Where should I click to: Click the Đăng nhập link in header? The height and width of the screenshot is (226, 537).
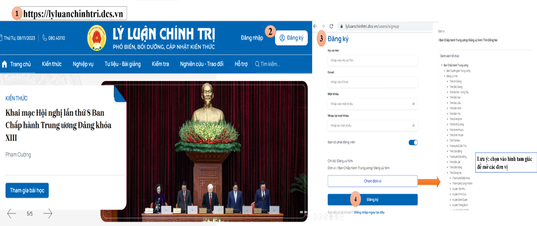pyautogui.click(x=251, y=38)
